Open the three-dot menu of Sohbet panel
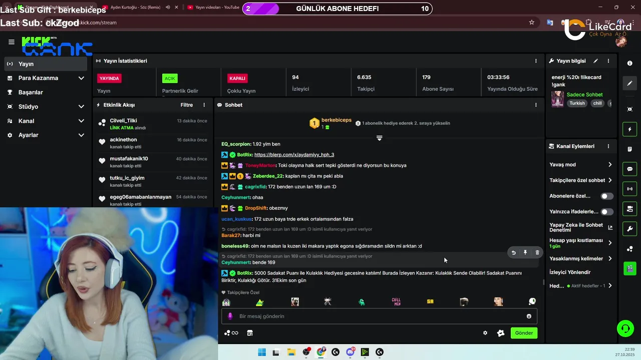641x360 pixels. click(x=536, y=105)
